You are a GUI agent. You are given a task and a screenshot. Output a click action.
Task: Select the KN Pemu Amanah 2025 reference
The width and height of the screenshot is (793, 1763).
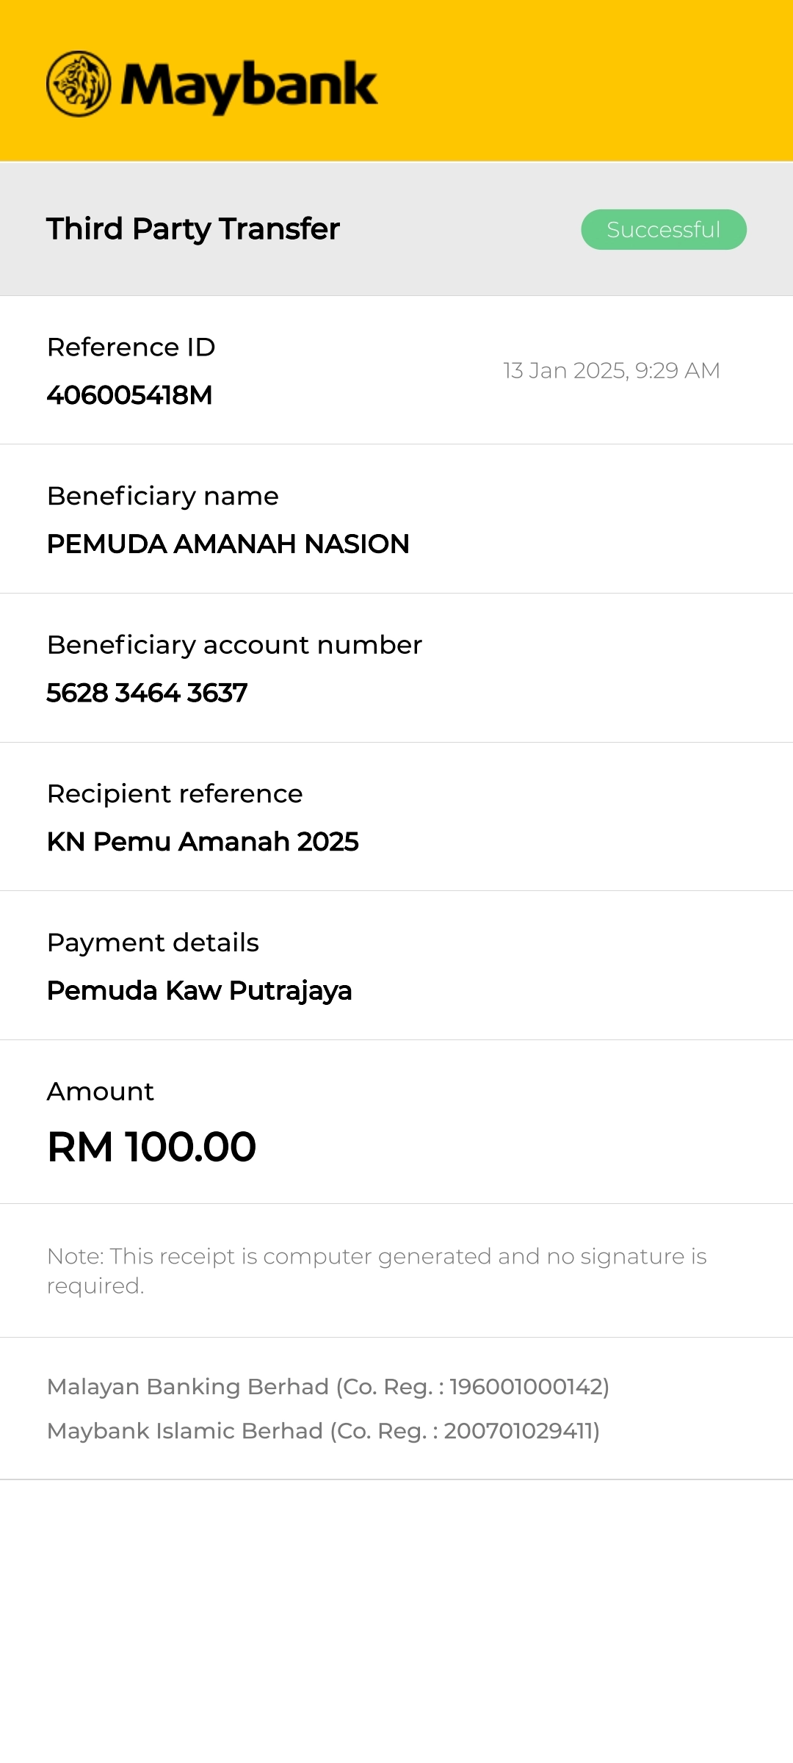[203, 842]
